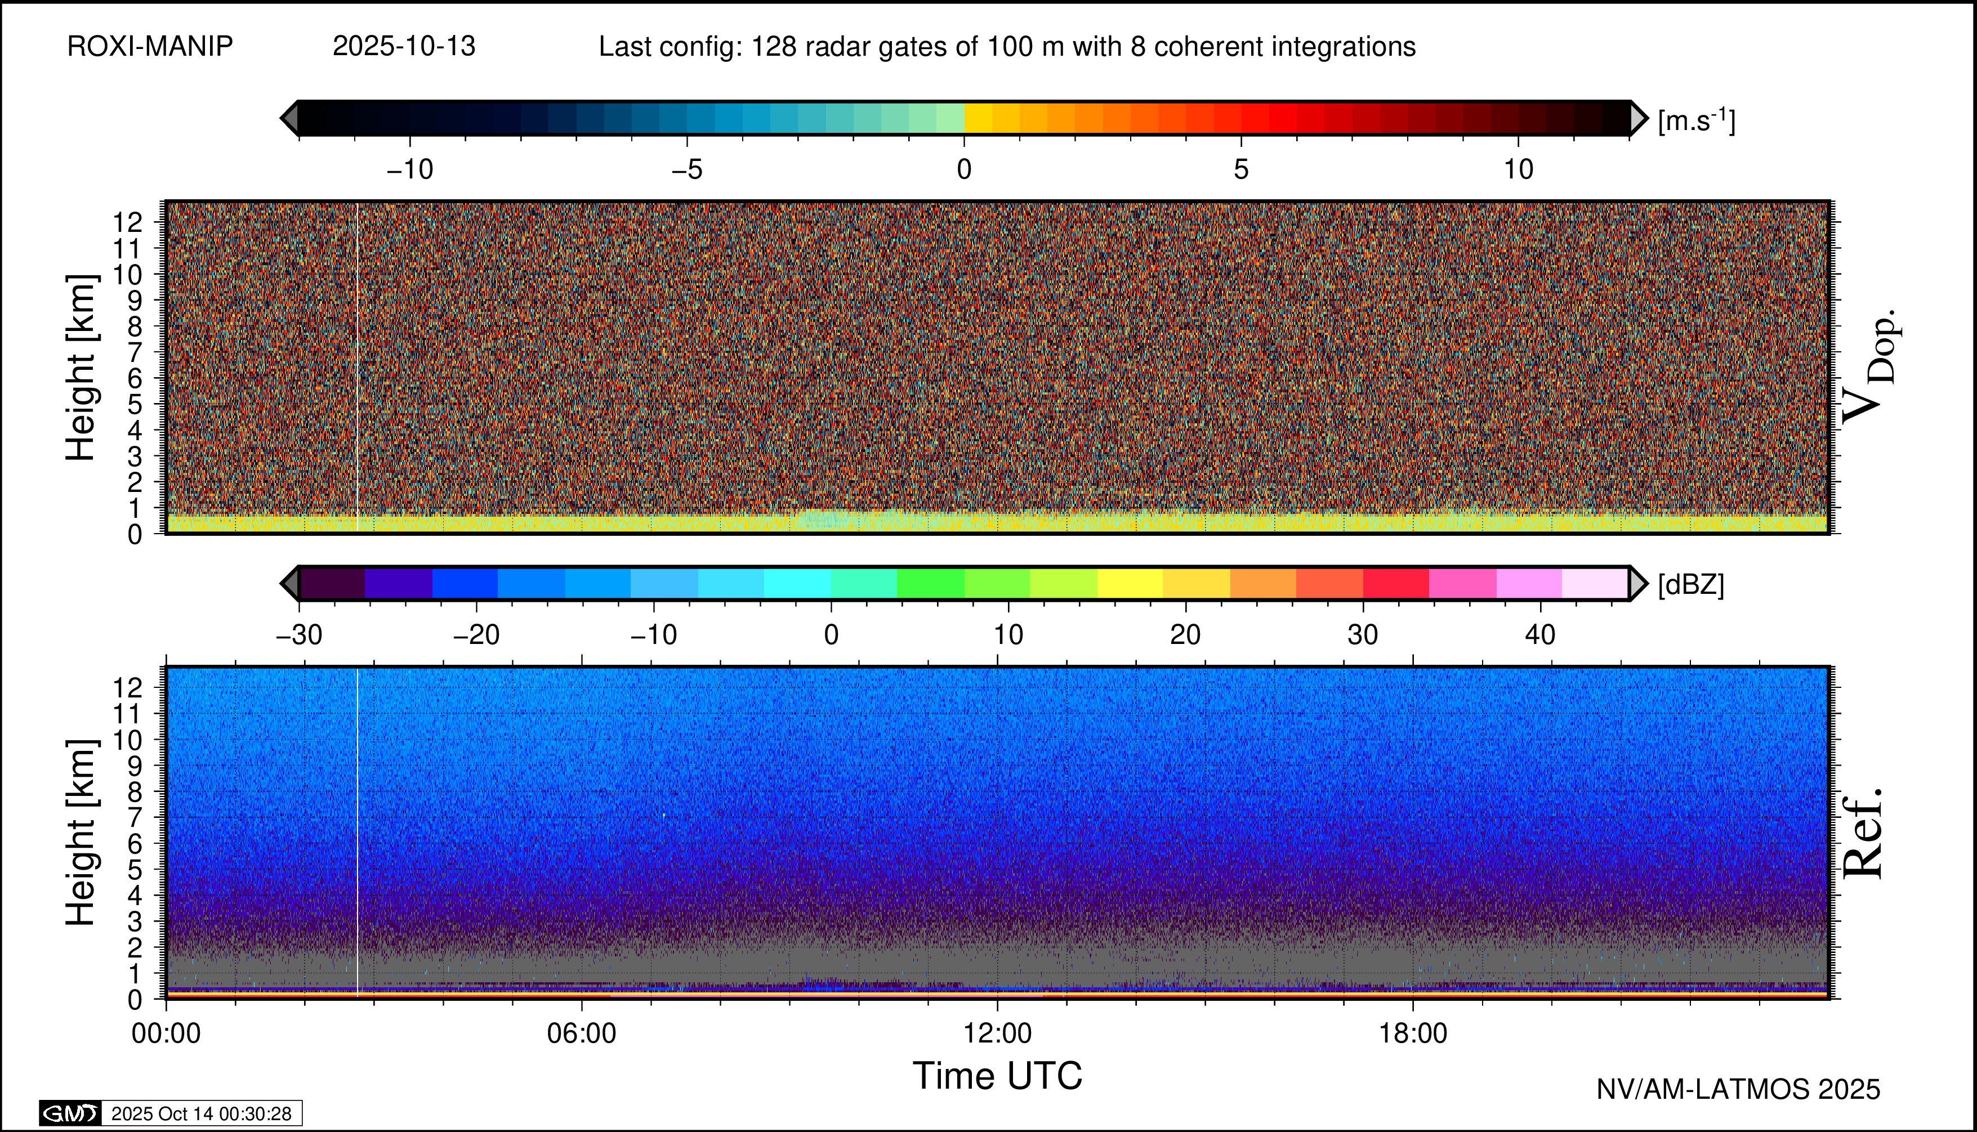Click right arrow of dBZ colorbar

point(1637,583)
